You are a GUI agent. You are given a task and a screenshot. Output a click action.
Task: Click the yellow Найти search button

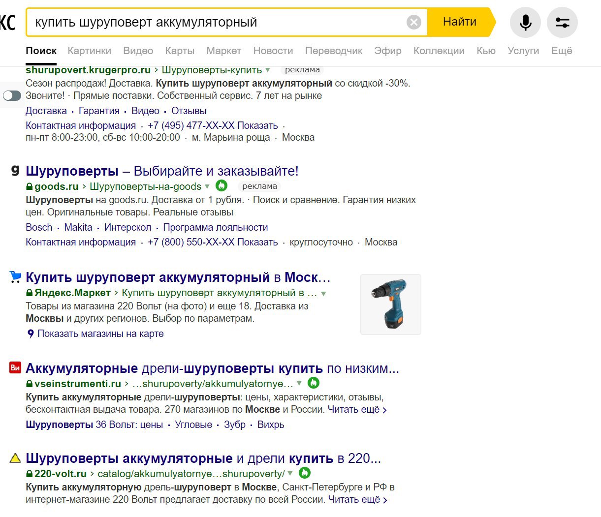coord(460,22)
